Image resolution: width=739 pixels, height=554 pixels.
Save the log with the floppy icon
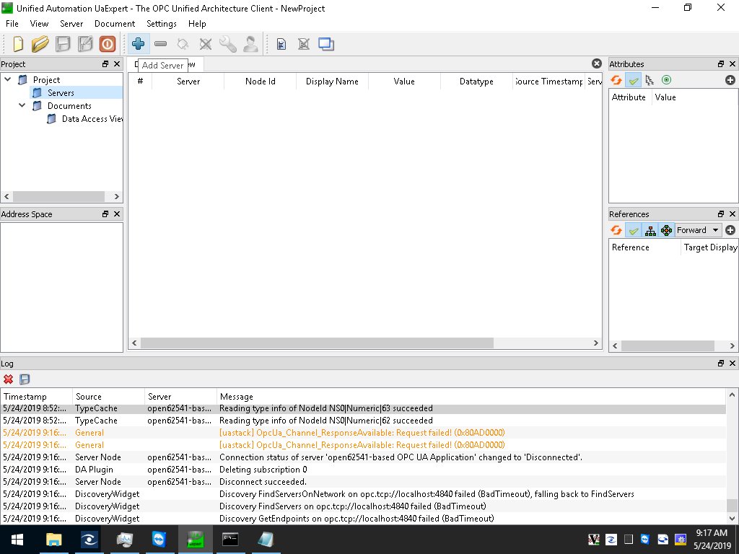coord(25,379)
